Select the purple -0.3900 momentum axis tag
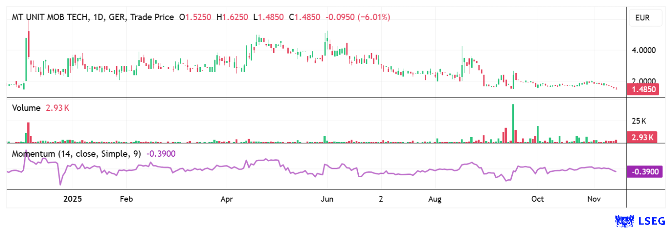672x228 pixels. click(x=643, y=172)
